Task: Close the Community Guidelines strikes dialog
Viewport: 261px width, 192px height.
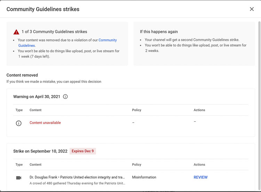Action: pyautogui.click(x=252, y=9)
